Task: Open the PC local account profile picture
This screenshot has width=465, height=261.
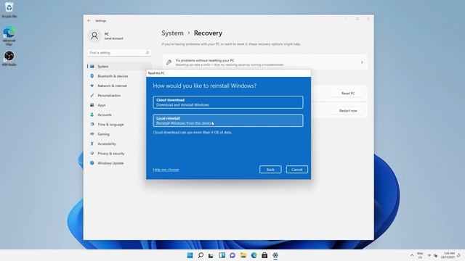Action: tap(94, 36)
